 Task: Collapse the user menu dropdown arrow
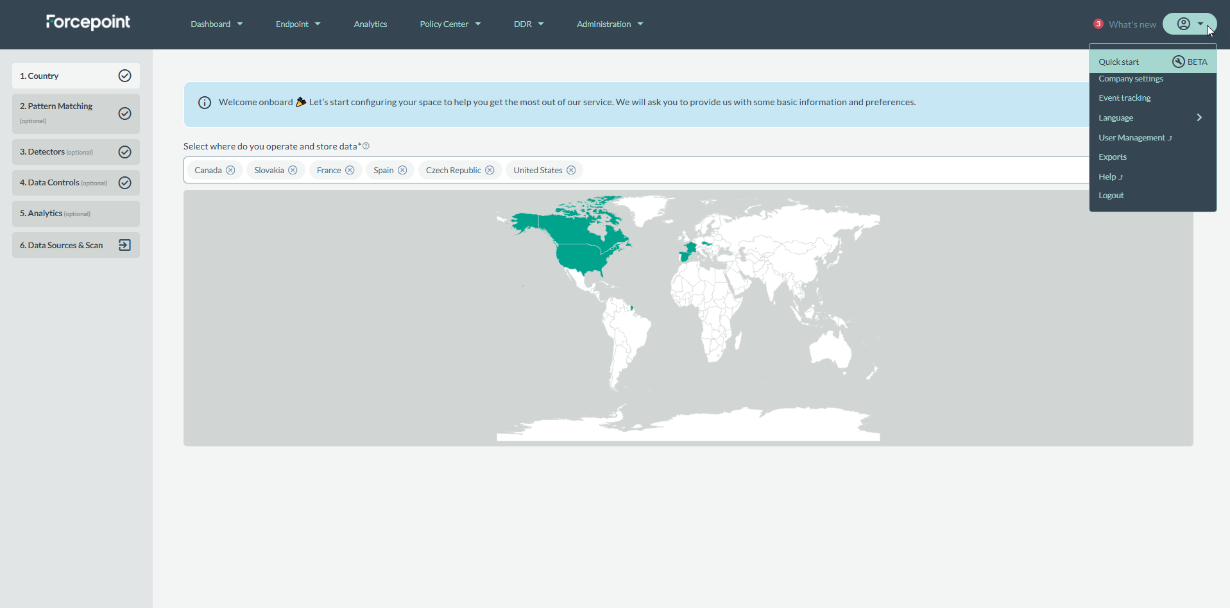click(1200, 24)
